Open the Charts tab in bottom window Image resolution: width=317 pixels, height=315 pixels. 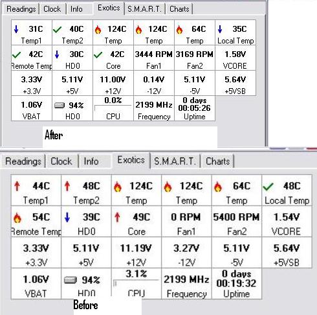tap(217, 161)
